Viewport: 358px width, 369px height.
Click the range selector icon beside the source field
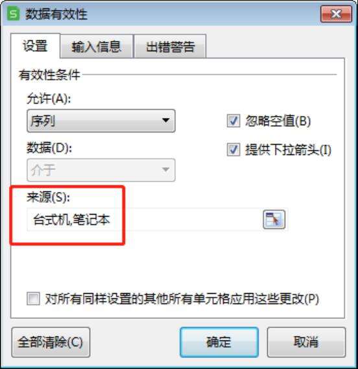[274, 219]
